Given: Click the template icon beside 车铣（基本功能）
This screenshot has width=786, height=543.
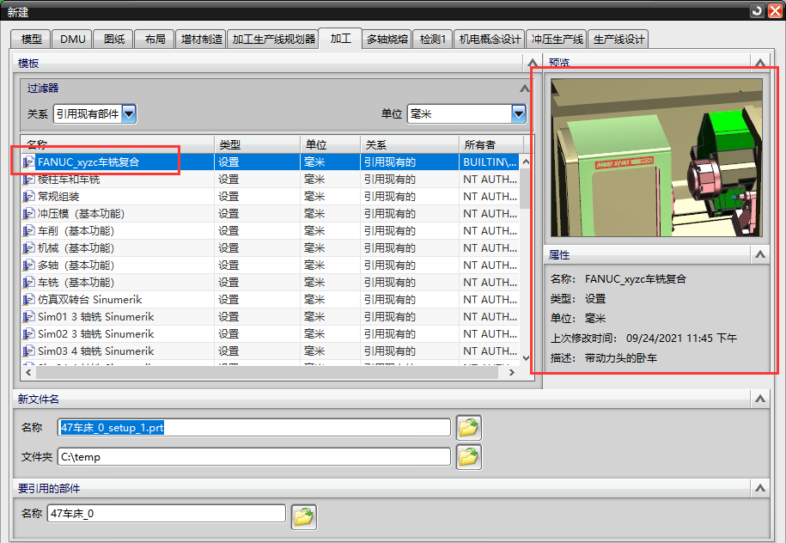Looking at the screenshot, I should tap(29, 283).
